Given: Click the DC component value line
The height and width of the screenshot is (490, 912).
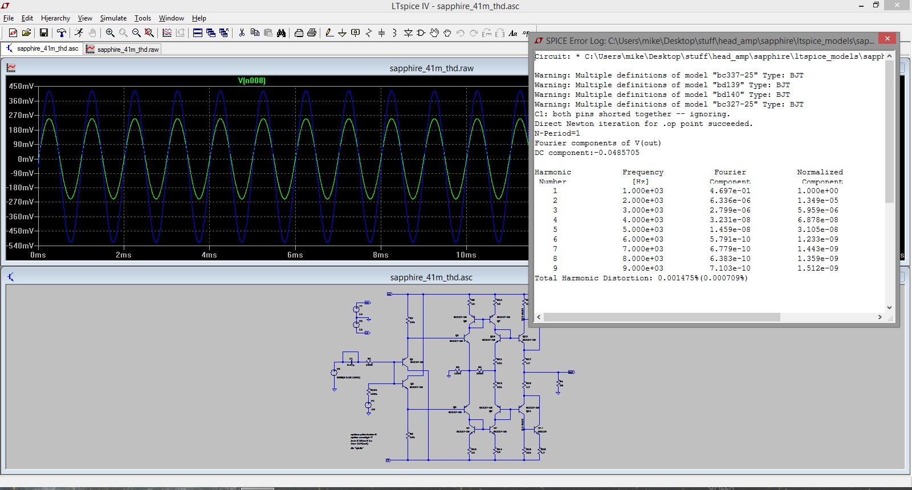Looking at the screenshot, I should 587,153.
